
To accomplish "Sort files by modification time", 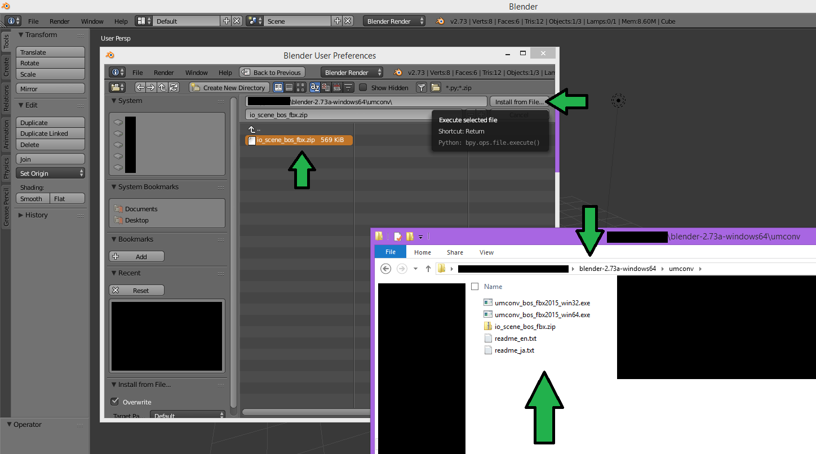I will tap(337, 87).
